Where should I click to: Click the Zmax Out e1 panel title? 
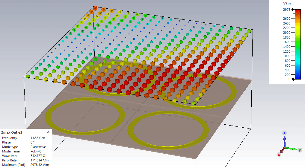point(12,132)
